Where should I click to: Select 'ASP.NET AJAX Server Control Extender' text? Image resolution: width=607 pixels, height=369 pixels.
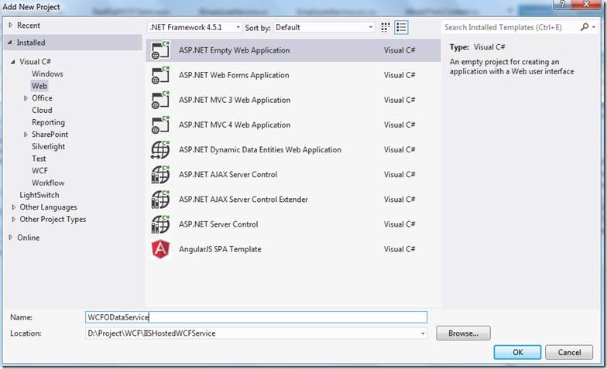click(243, 200)
